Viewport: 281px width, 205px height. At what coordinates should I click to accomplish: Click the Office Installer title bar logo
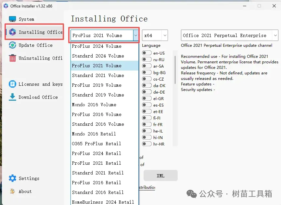pos(6,6)
